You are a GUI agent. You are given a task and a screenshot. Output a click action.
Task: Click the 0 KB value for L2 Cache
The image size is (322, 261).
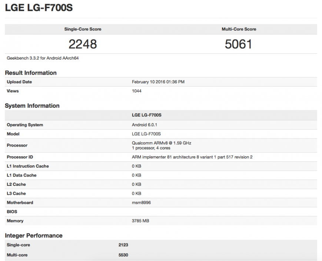[x=136, y=184]
